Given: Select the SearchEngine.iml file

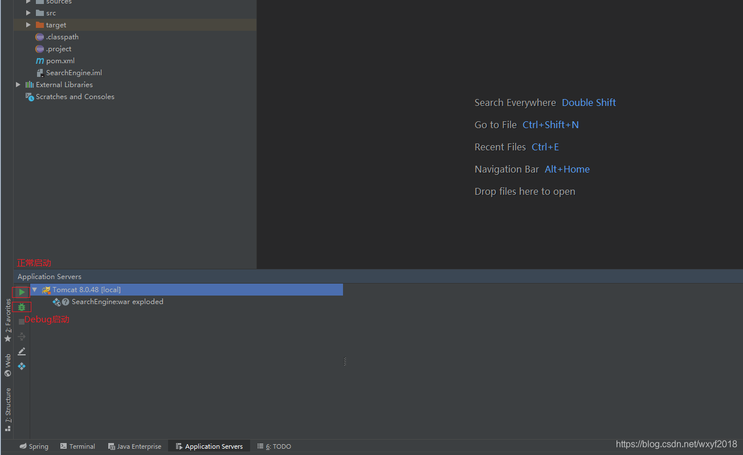Looking at the screenshot, I should pyautogui.click(x=74, y=73).
